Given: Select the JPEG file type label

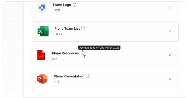Looking at the screenshot, I should [56, 10].
